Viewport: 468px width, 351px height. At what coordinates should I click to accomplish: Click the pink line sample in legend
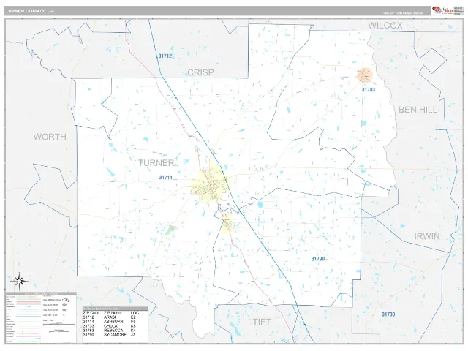(29, 302)
